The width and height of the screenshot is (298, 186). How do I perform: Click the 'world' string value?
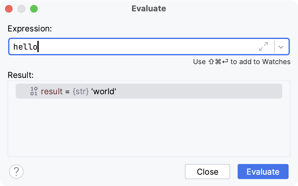tap(104, 91)
